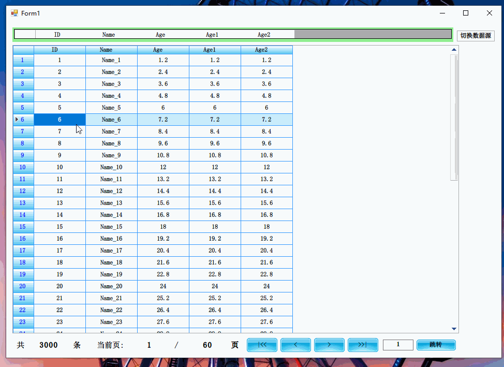The height and width of the screenshot is (367, 504).
Task: Go to the next page button
Action: [x=329, y=345]
